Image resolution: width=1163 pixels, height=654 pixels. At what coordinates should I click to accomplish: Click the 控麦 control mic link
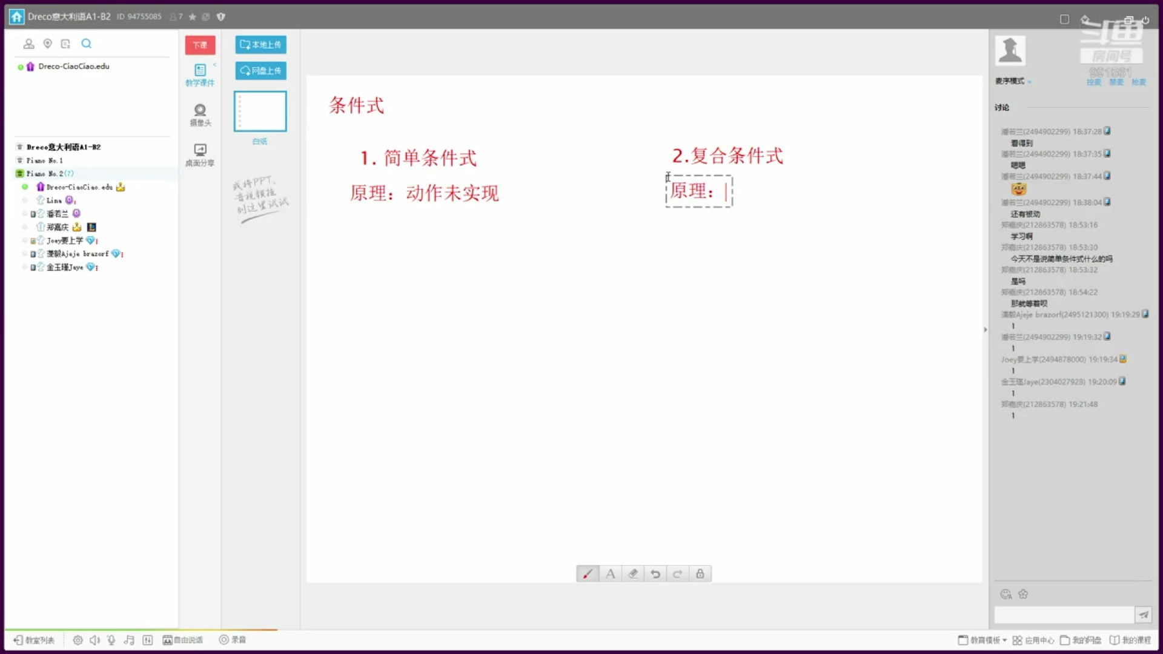1094,82
